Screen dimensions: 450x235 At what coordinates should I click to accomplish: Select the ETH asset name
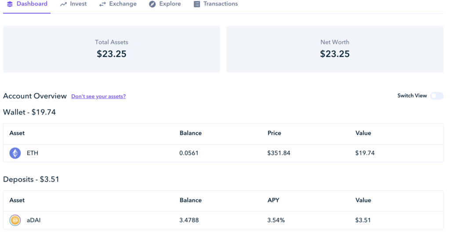pyautogui.click(x=33, y=153)
